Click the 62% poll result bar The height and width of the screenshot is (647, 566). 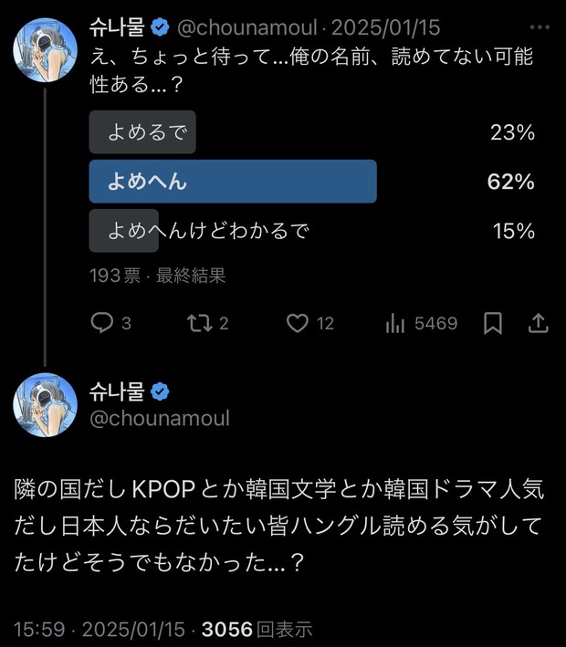(233, 182)
